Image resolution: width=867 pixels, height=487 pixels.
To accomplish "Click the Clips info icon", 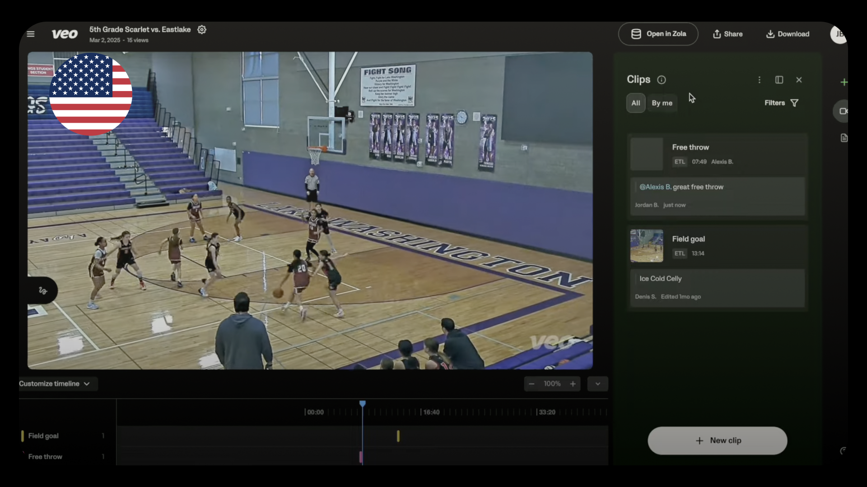I will point(662,80).
